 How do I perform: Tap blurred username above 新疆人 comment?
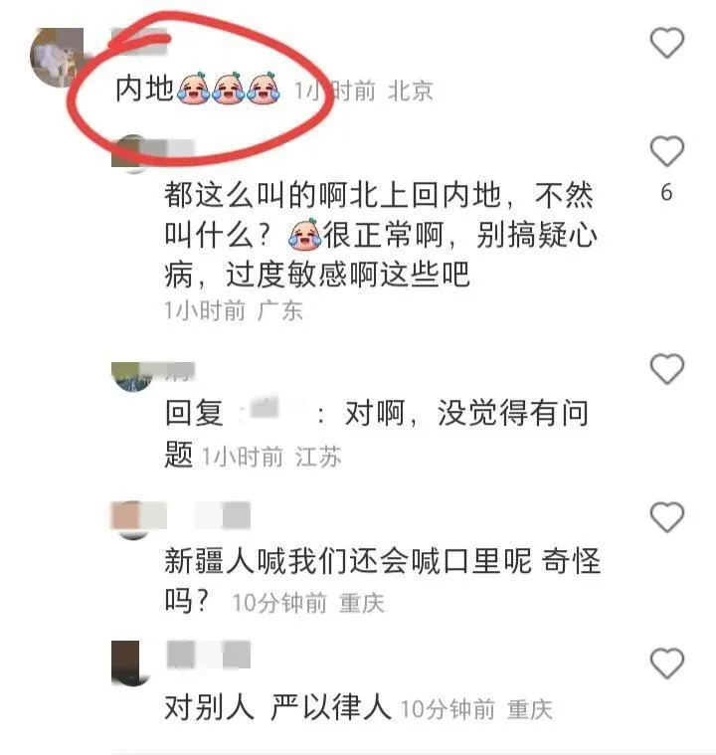pos(209,515)
